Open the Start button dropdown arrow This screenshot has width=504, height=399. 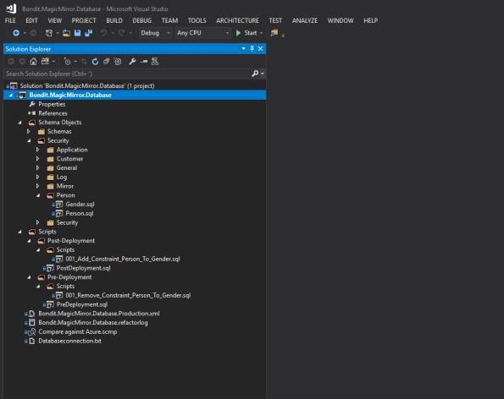261,33
